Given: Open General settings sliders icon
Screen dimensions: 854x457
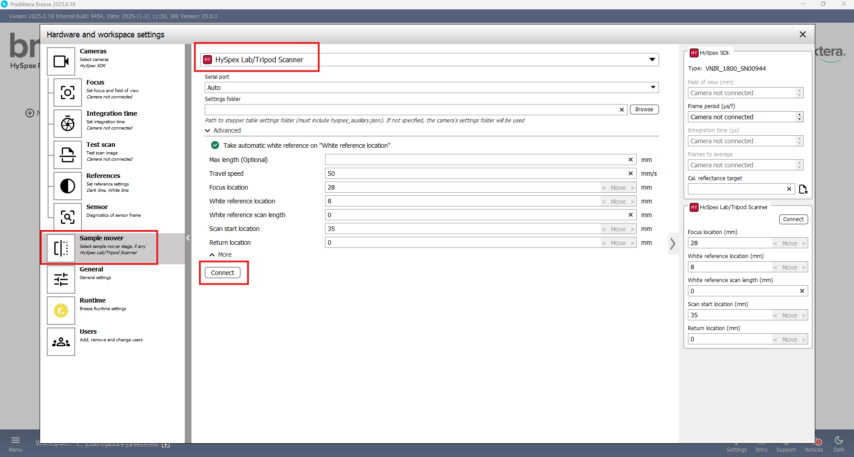Looking at the screenshot, I should pos(61,279).
